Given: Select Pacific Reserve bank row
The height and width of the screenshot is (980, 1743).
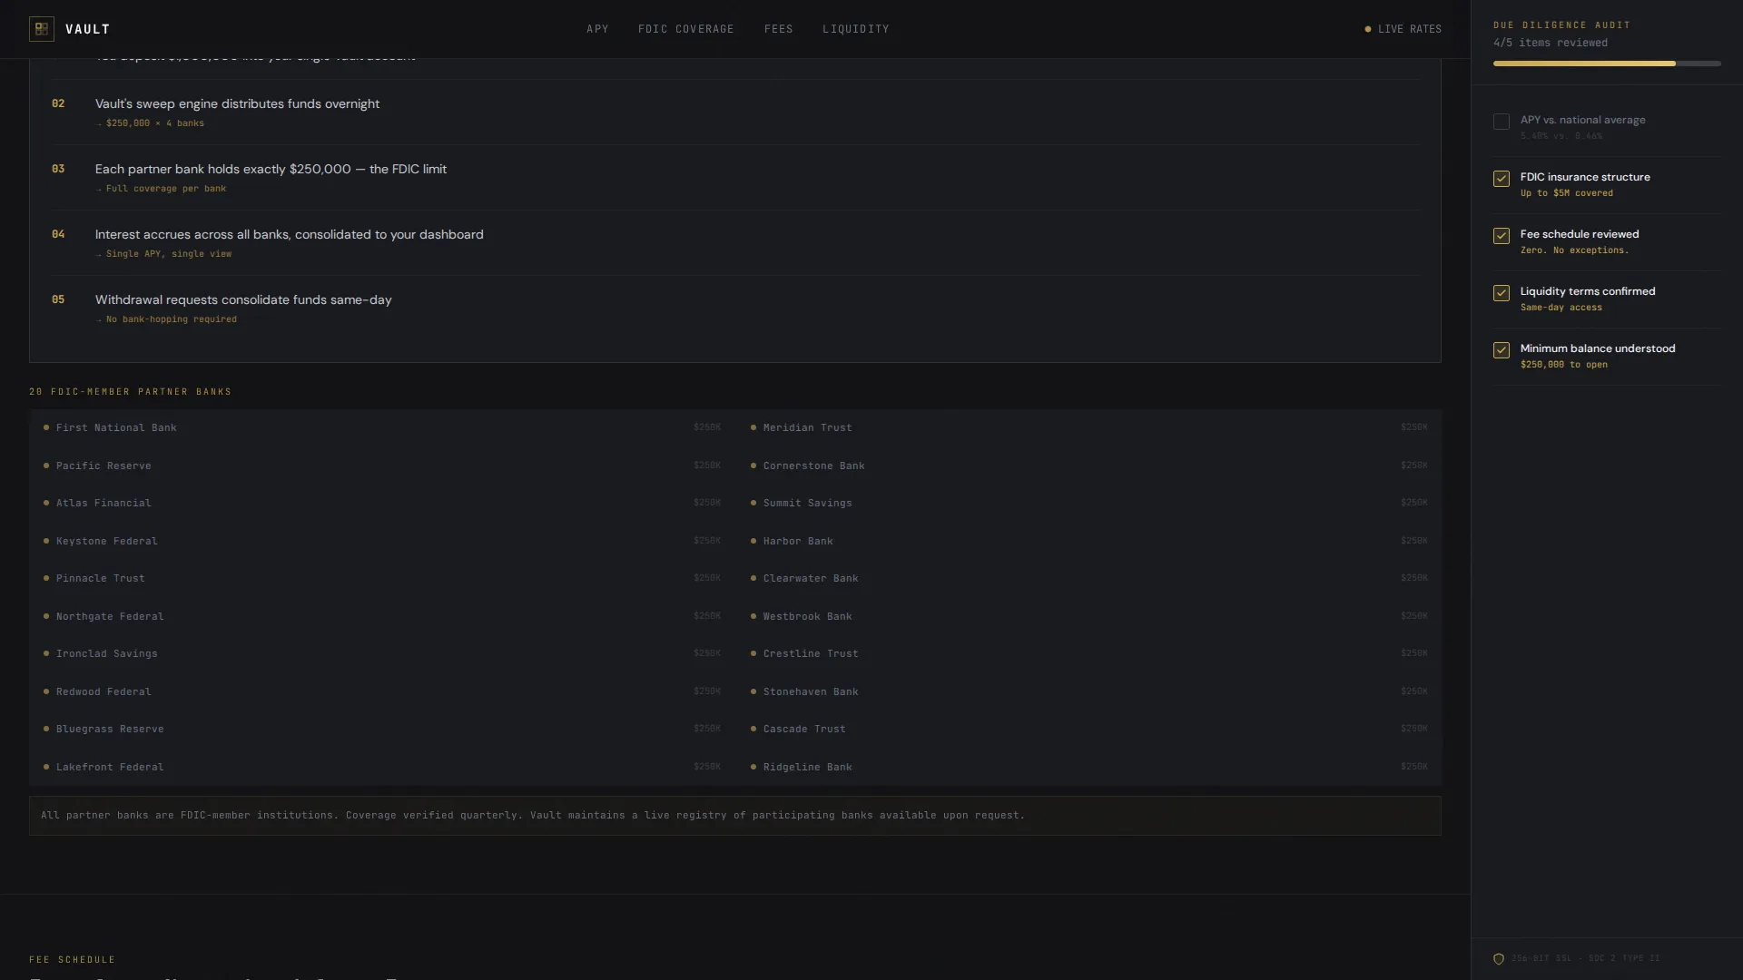Looking at the screenshot, I should (x=382, y=465).
